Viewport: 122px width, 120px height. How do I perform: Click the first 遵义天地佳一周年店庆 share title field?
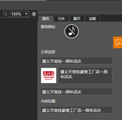click(77, 61)
